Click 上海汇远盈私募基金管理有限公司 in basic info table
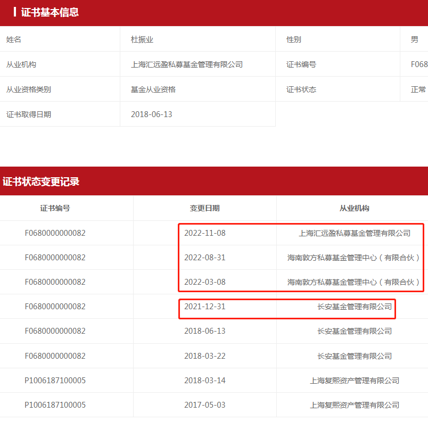 [187, 64]
